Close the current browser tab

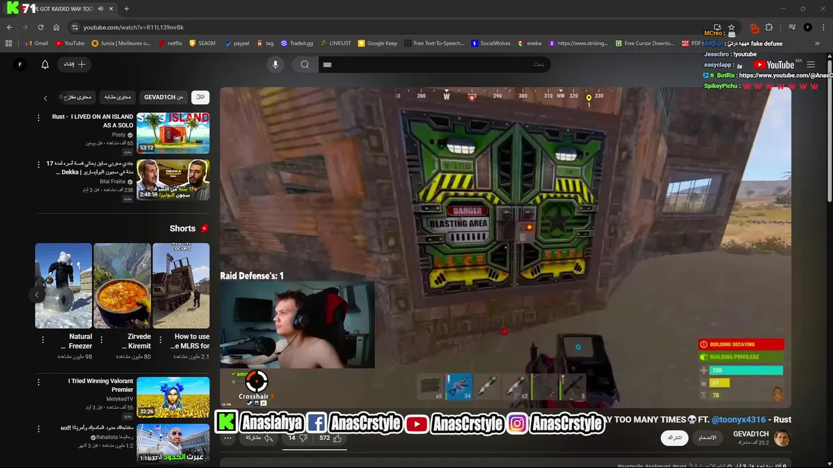pos(111,9)
